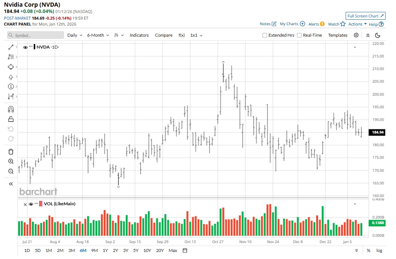Screen dimensions: 396x259
Task: Open the Notes editor
Action: click(x=268, y=24)
